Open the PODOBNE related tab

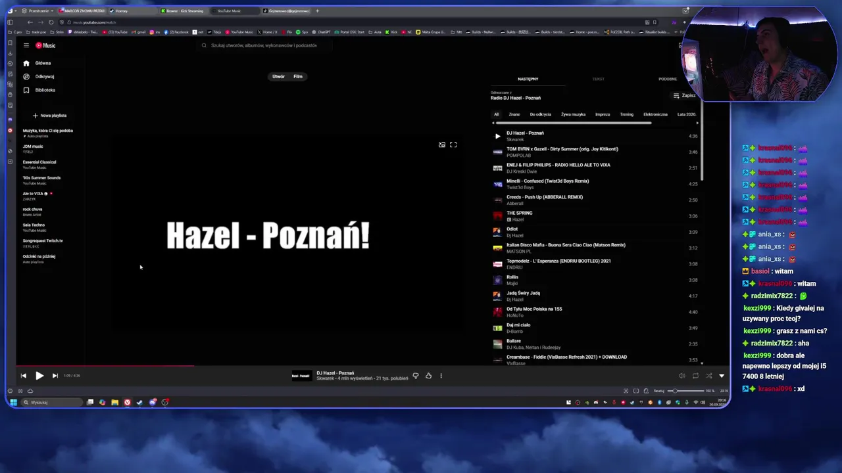pyautogui.click(x=667, y=79)
